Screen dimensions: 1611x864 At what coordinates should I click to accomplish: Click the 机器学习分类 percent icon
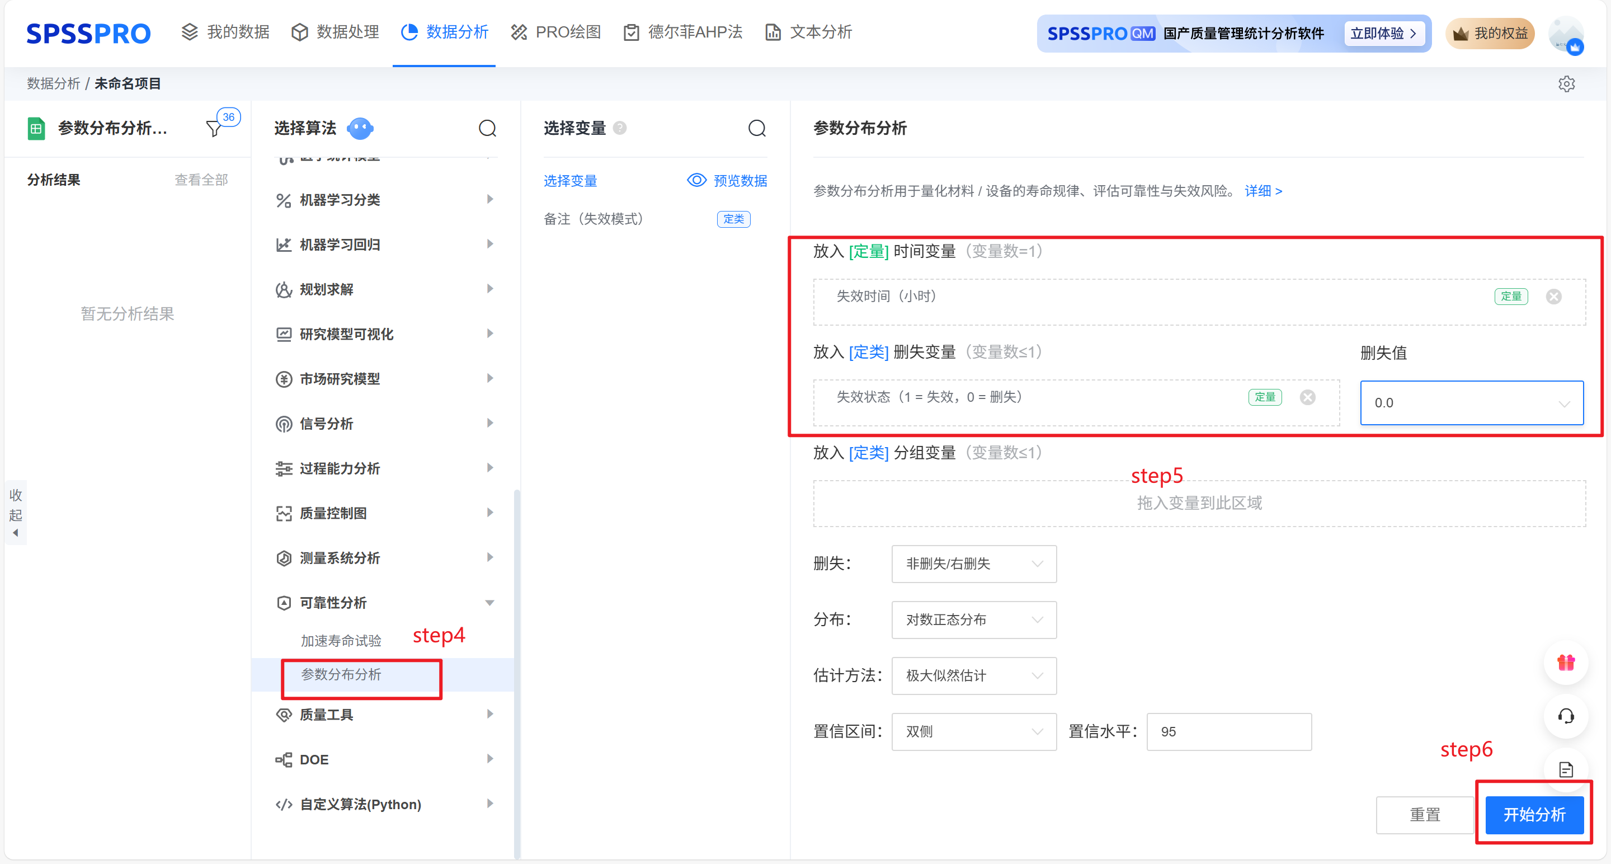pos(283,200)
